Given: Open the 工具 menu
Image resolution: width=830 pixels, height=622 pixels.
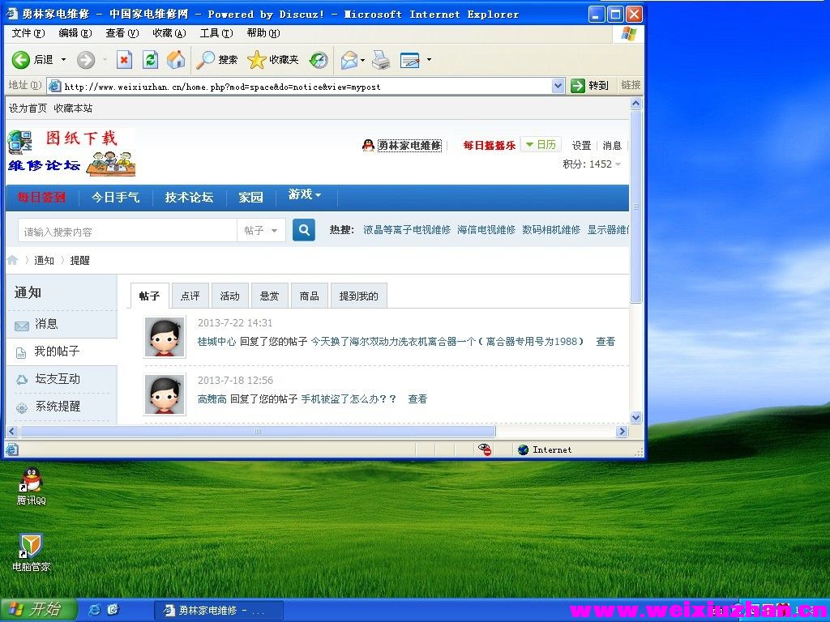Looking at the screenshot, I should pos(216,32).
